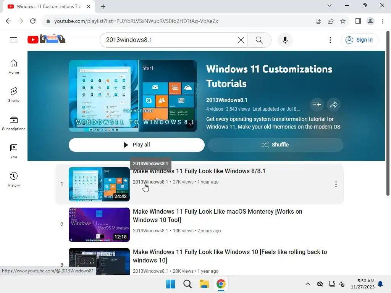Go back in browser

click(x=8, y=21)
